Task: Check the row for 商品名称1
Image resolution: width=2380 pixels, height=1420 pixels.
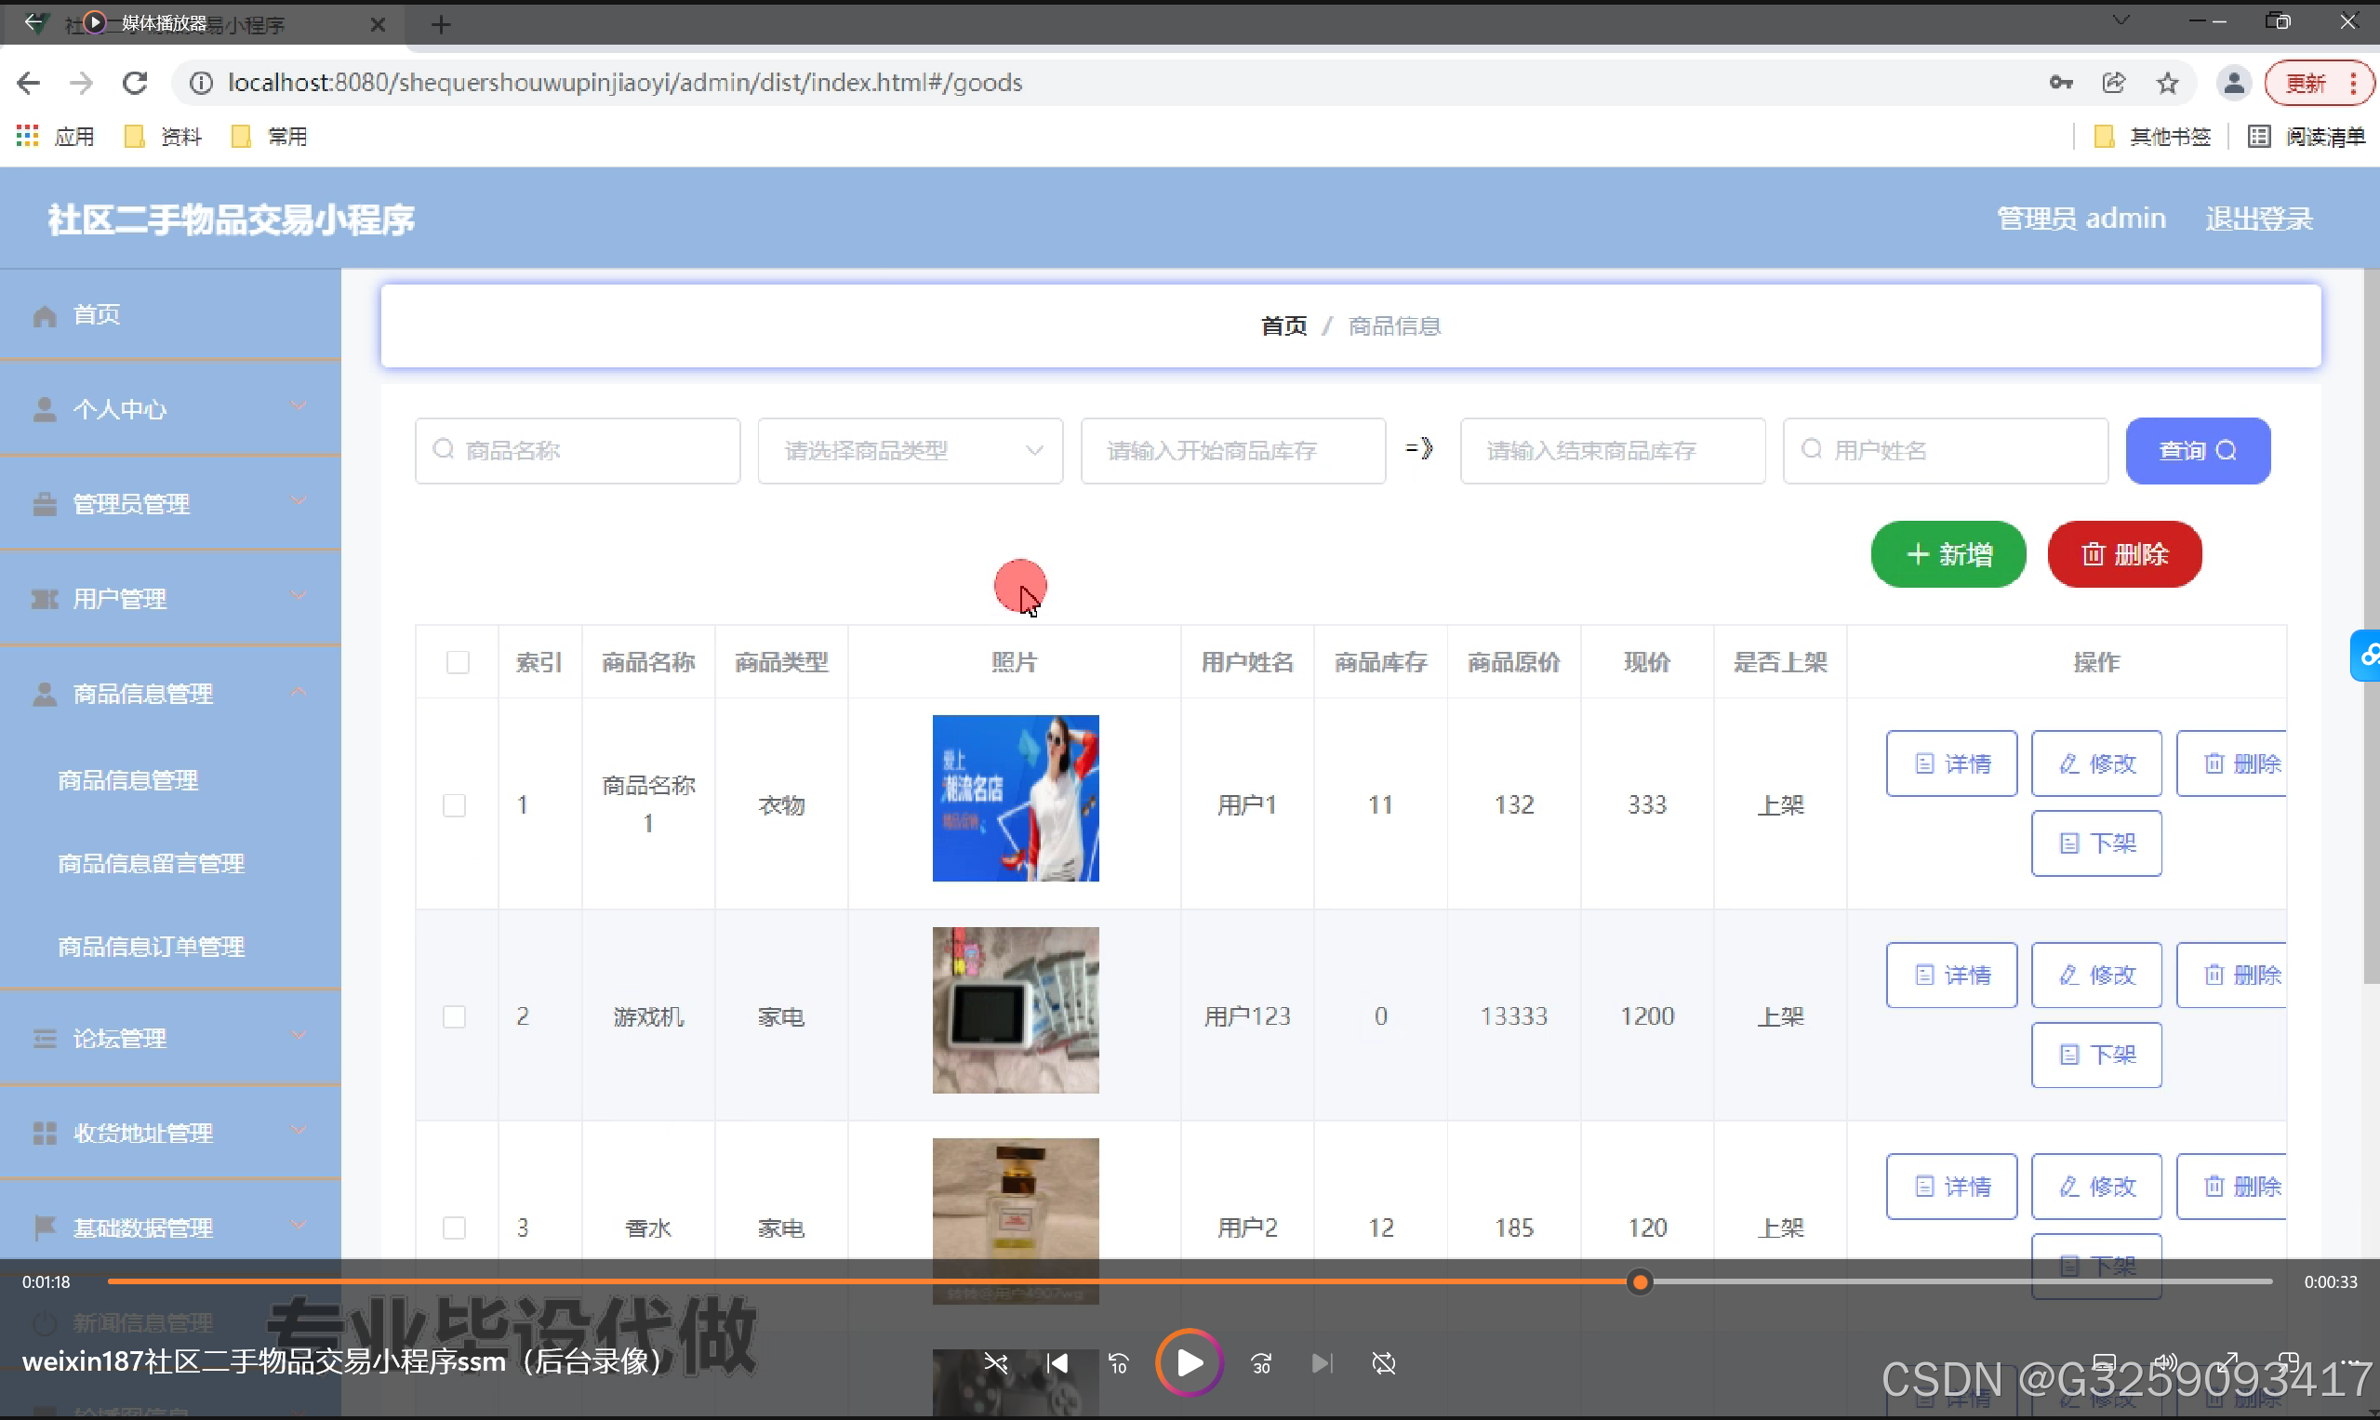Action: (455, 805)
